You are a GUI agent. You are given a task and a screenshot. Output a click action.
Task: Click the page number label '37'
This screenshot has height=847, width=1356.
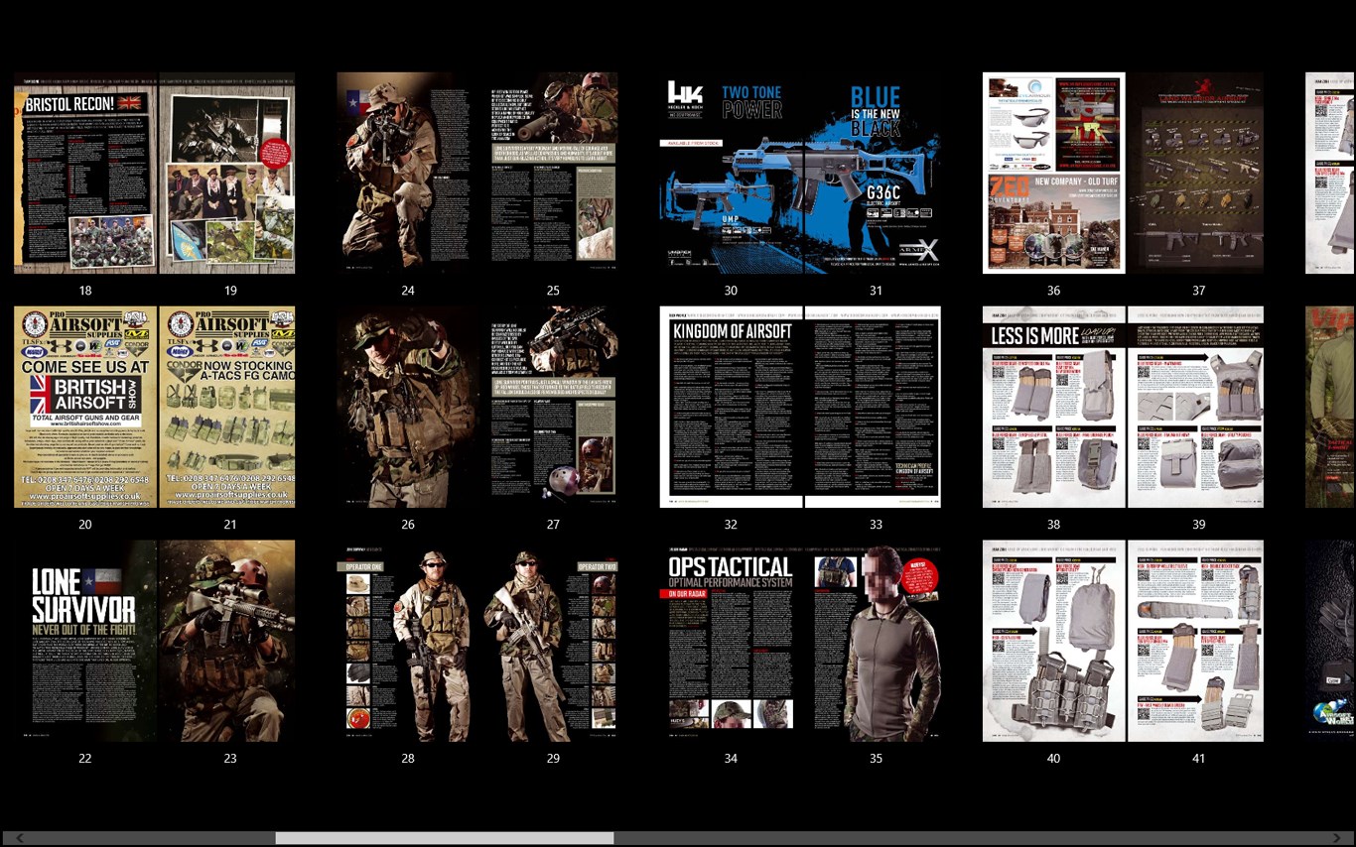1199,291
